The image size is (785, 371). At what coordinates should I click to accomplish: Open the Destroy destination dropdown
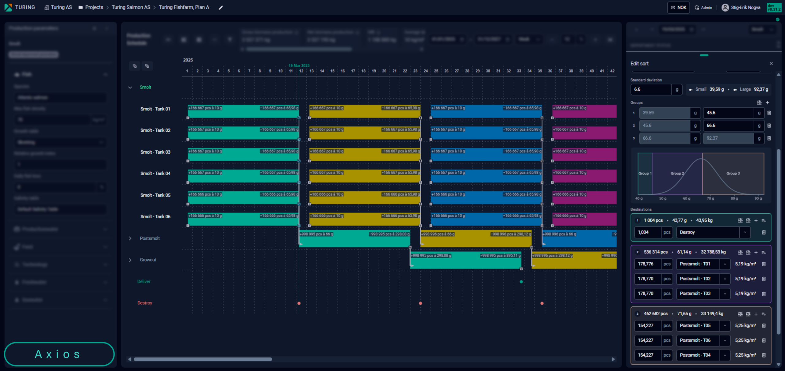click(745, 232)
